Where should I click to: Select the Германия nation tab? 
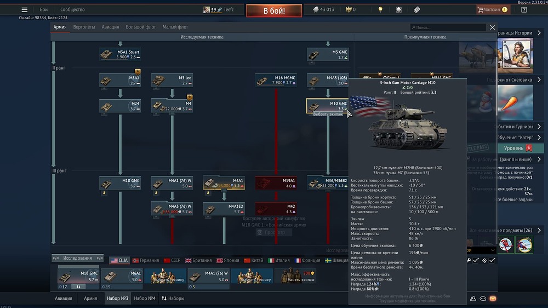(146, 260)
